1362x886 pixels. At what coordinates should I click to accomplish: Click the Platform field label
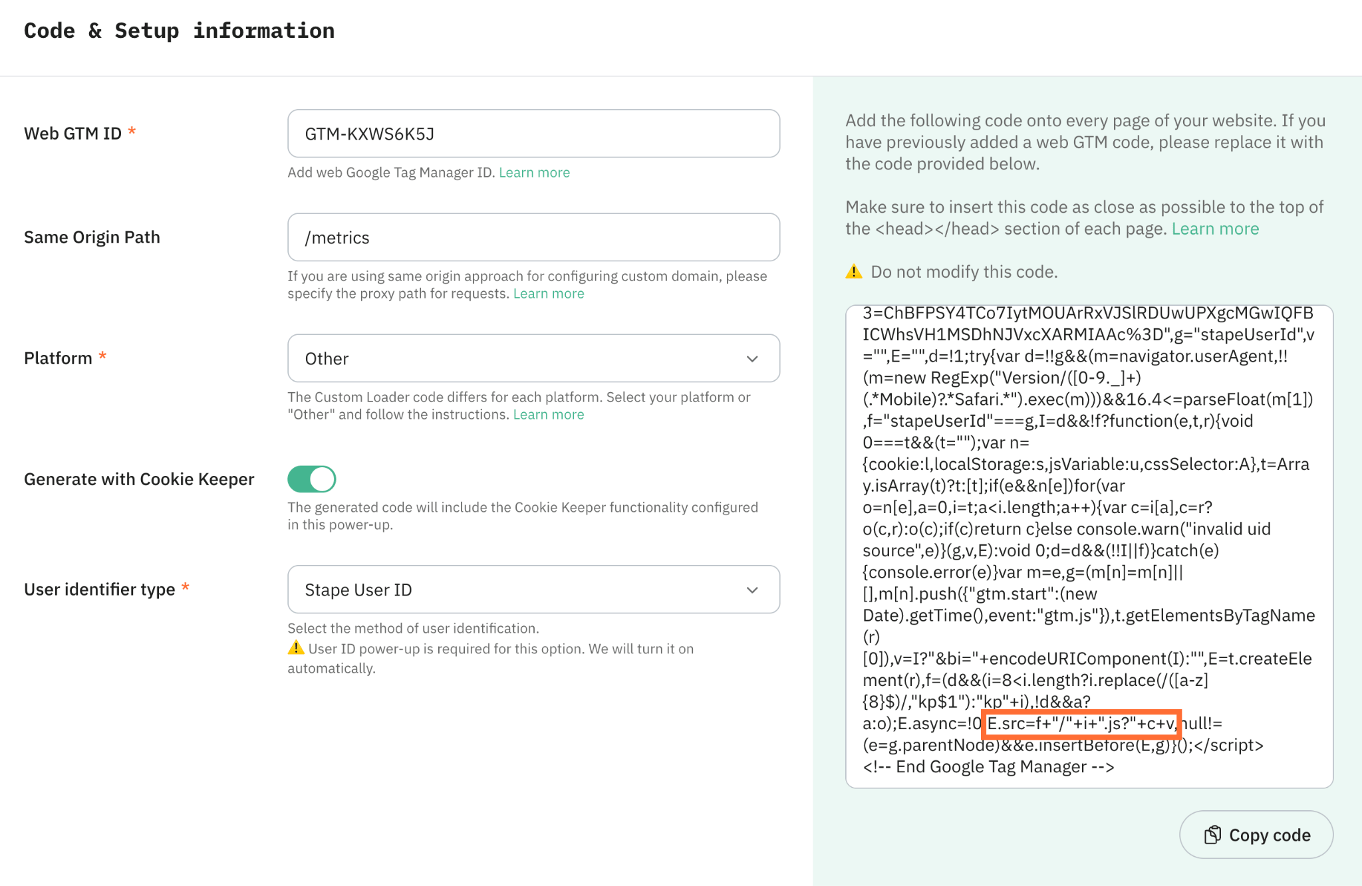pos(58,358)
